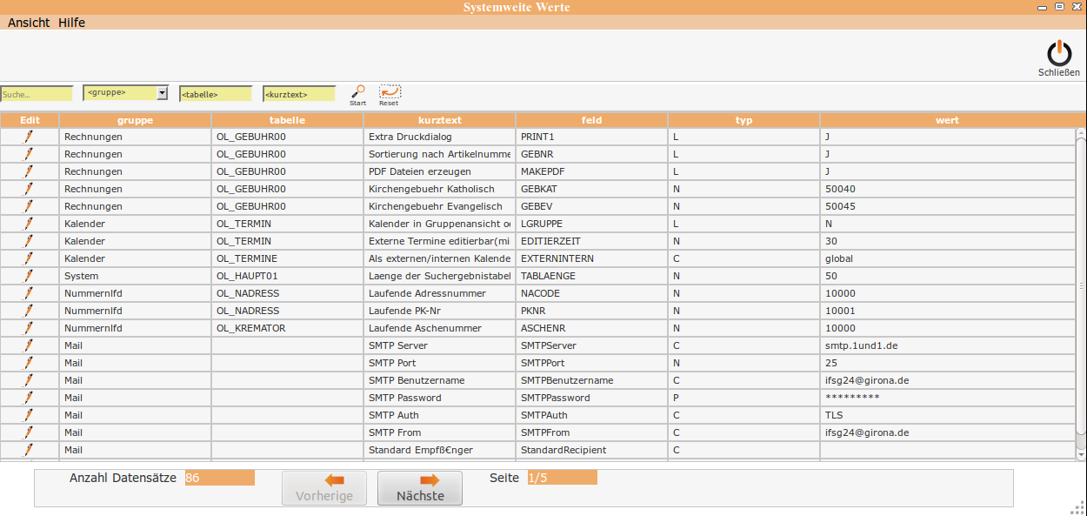Edit the SMTP Password entry with pencil
Screen dimensions: 1087x516
click(x=29, y=398)
